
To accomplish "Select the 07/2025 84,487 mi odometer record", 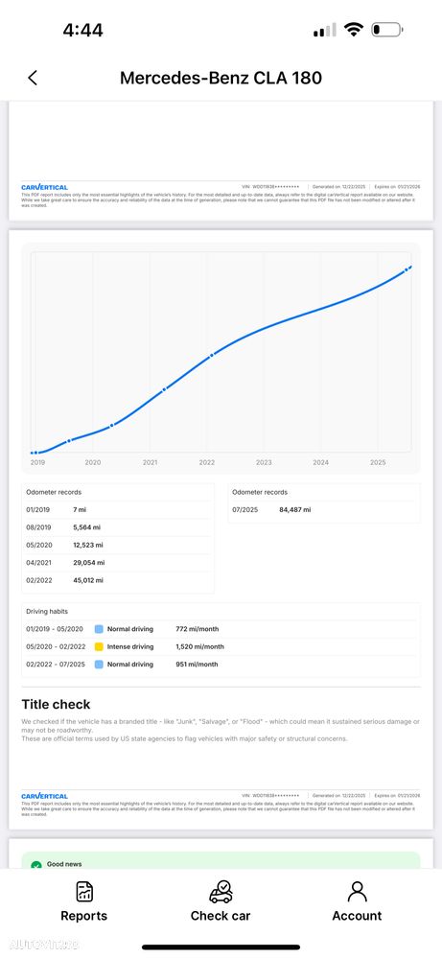I will tap(323, 509).
